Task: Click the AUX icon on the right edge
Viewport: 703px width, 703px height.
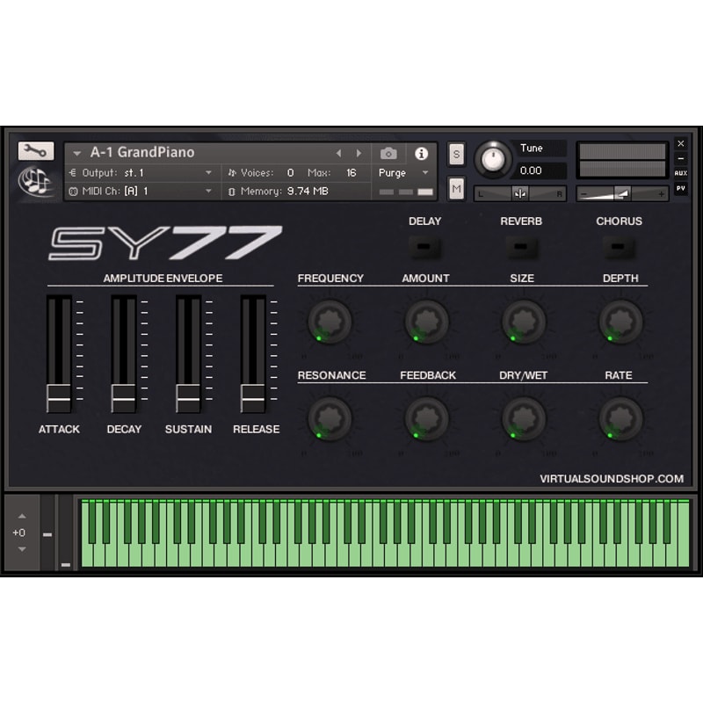Action: (x=681, y=172)
